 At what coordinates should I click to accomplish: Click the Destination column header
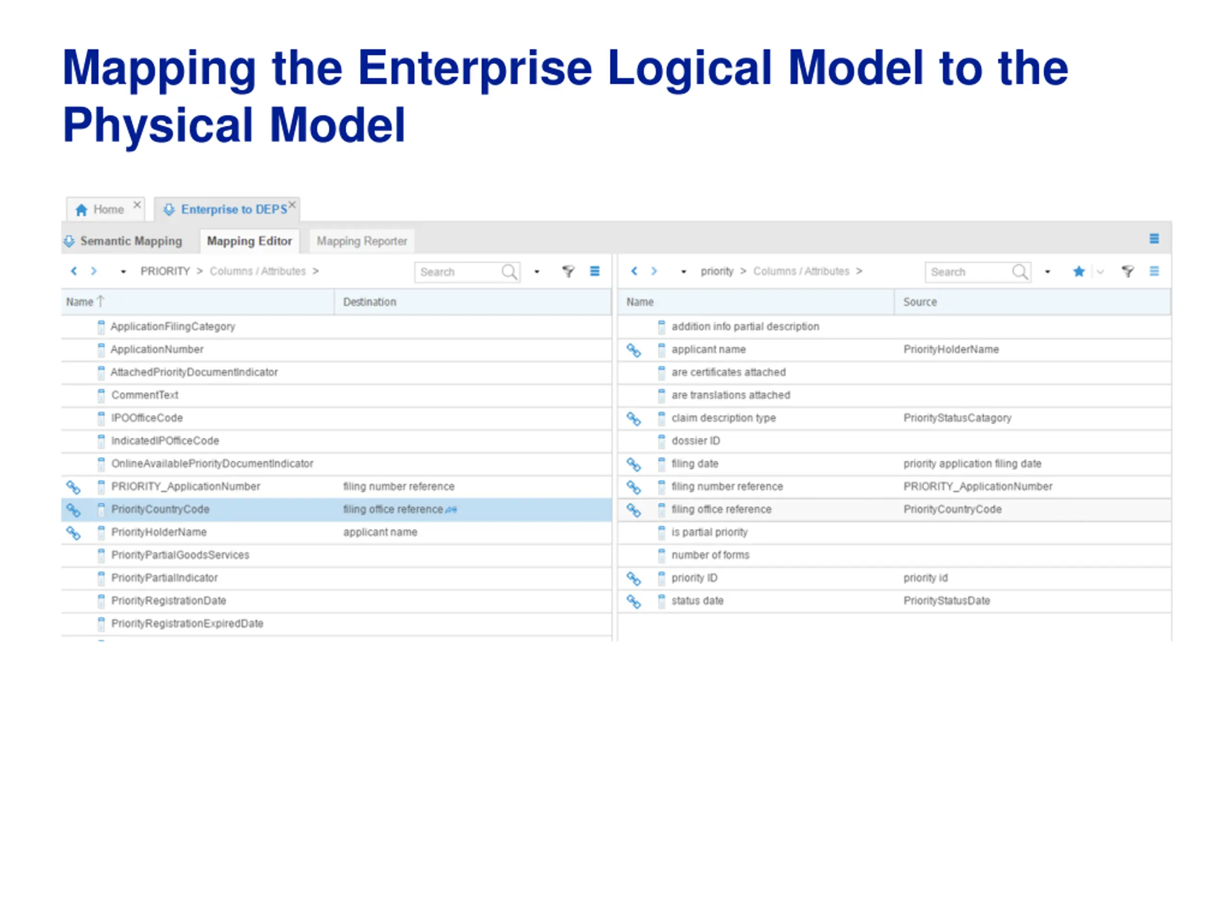473,302
